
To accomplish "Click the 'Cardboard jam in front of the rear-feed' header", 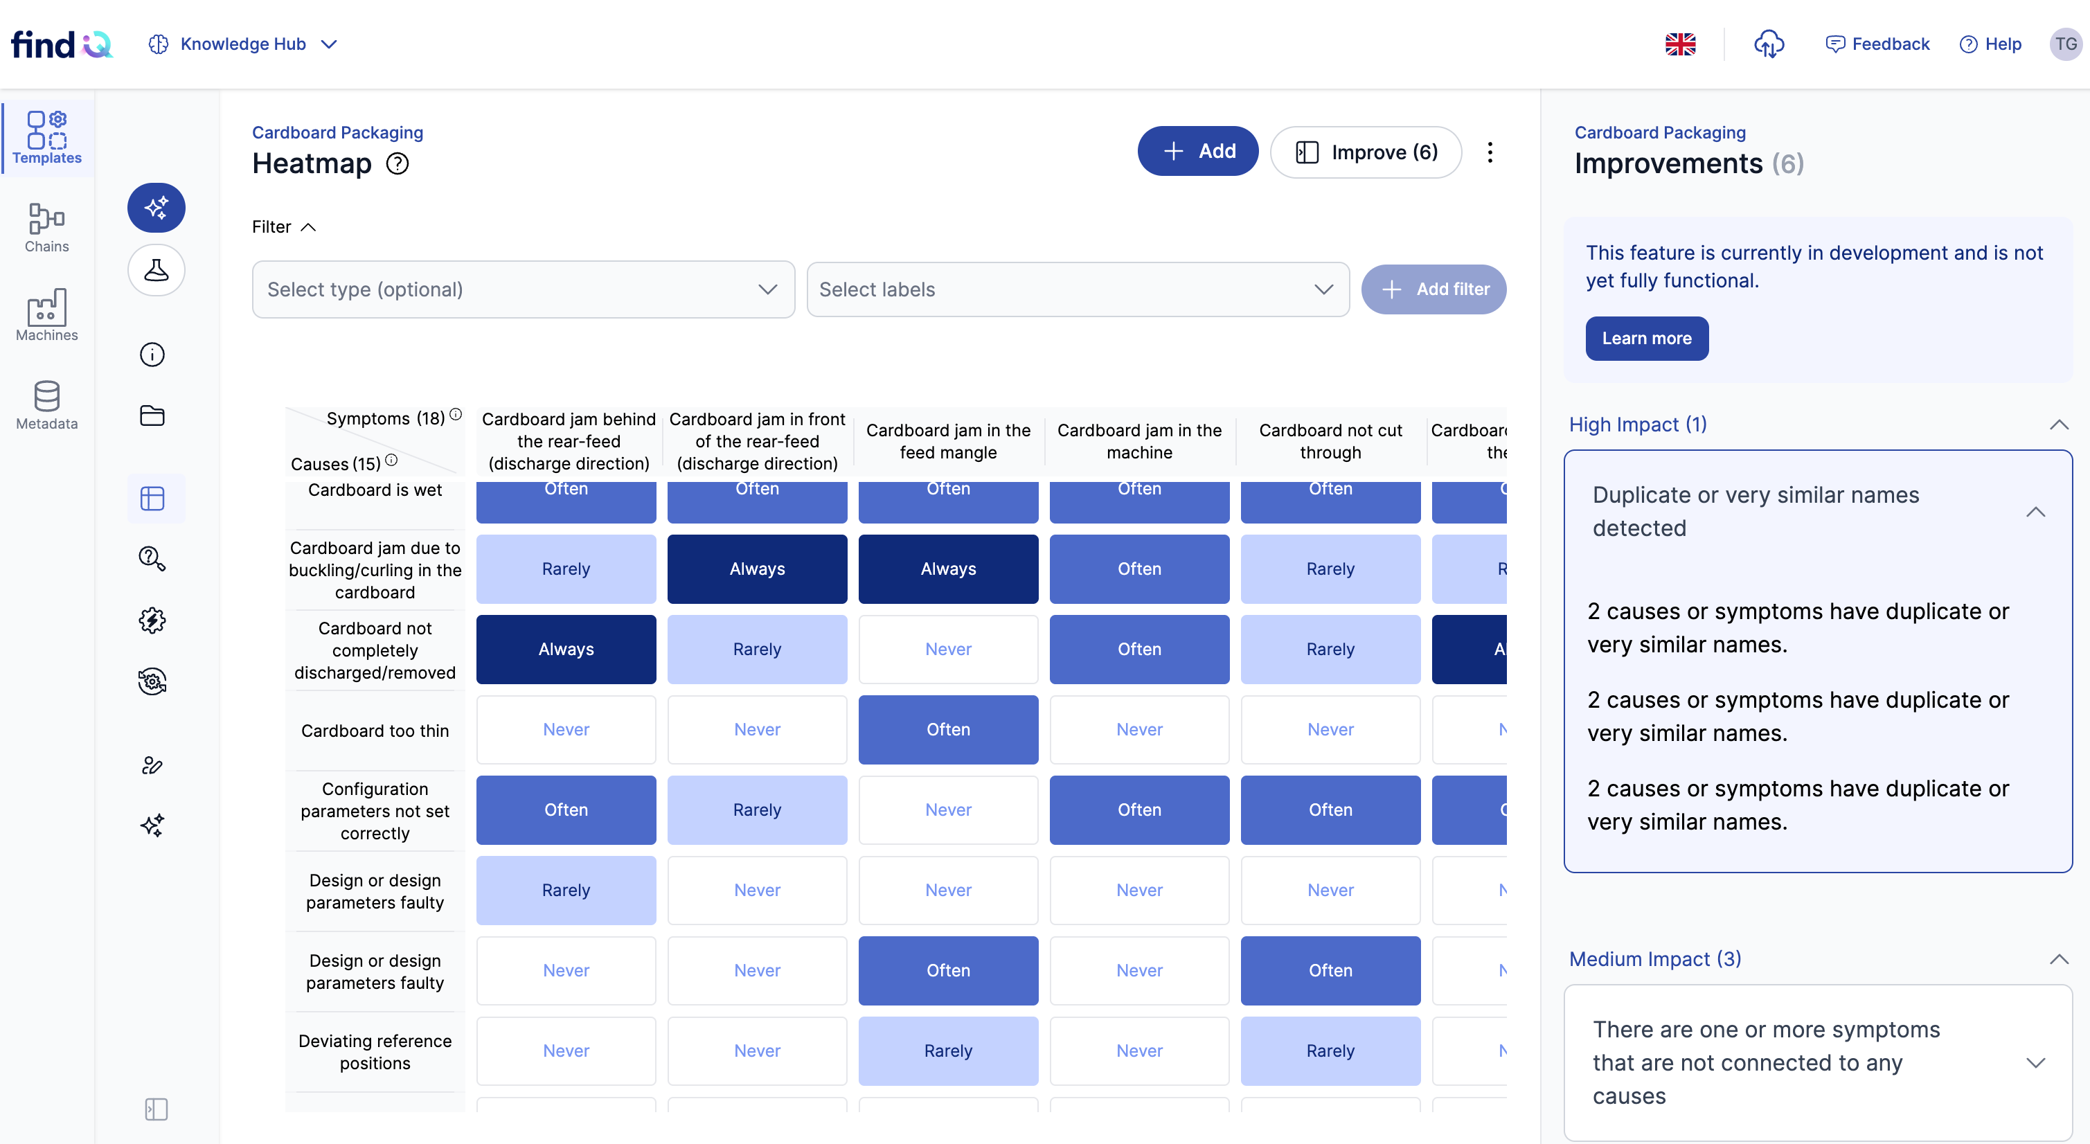I will click(757, 441).
